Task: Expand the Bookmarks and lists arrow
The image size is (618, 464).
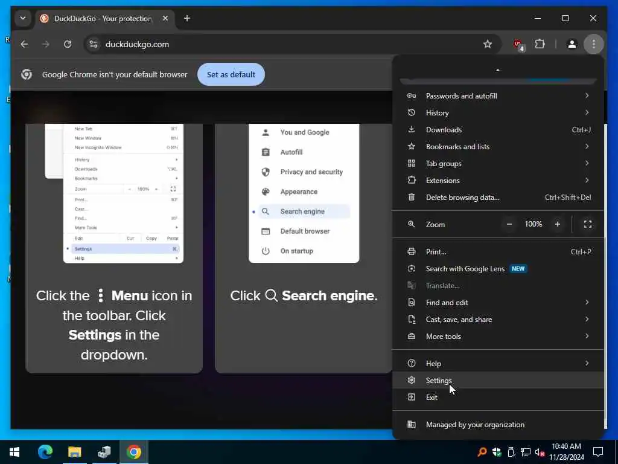Action: (587, 146)
